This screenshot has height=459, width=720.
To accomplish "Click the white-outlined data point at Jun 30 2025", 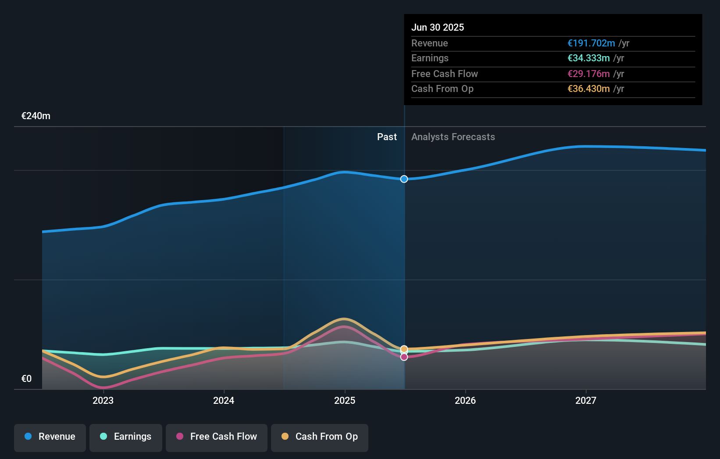I will click(x=404, y=179).
